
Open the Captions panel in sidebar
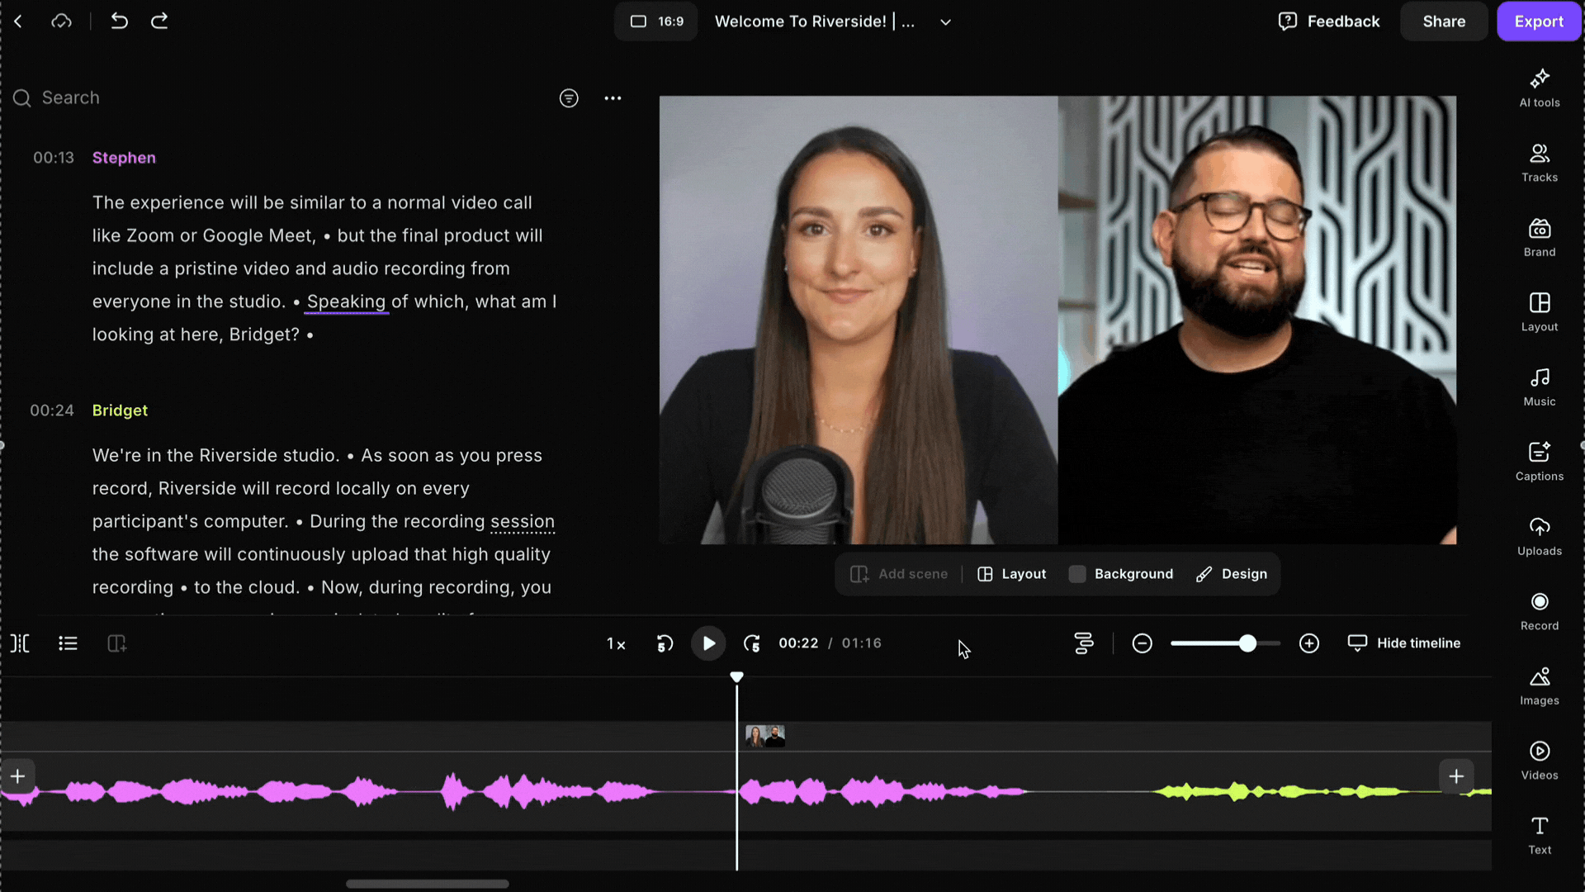[x=1539, y=461]
